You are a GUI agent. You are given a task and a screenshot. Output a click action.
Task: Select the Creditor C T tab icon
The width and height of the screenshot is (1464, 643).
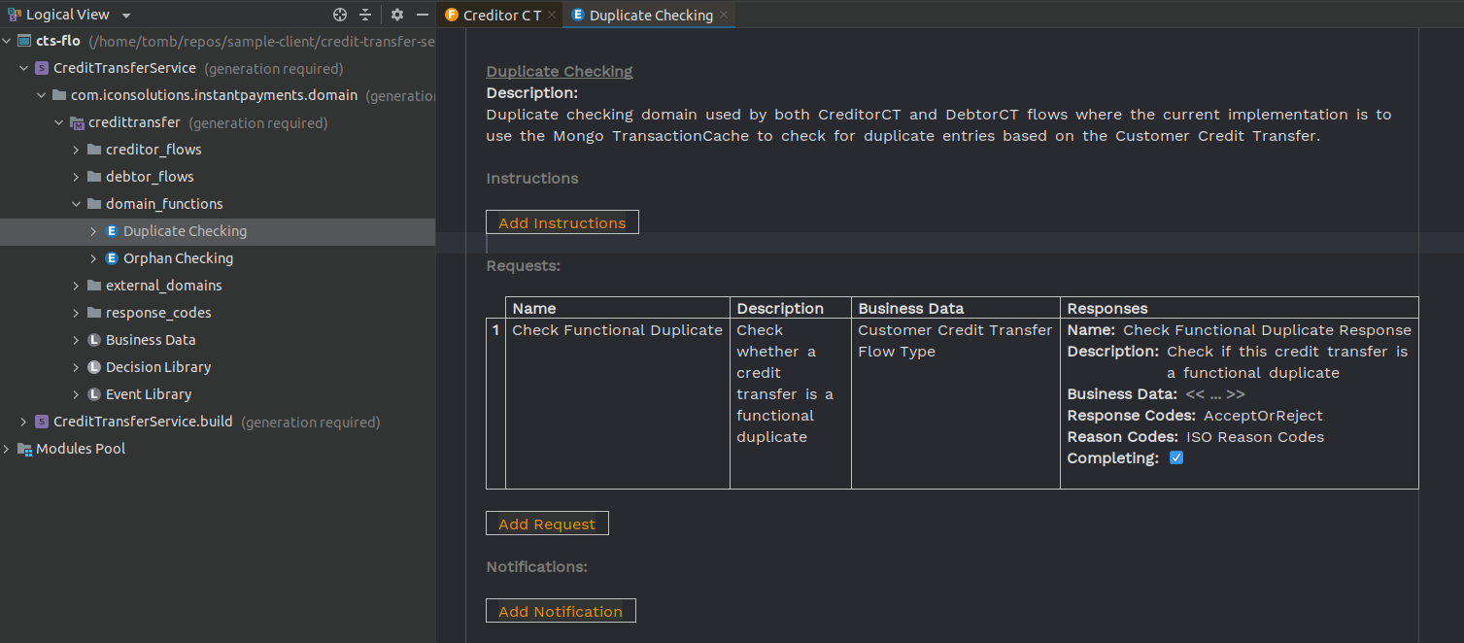pyautogui.click(x=453, y=15)
